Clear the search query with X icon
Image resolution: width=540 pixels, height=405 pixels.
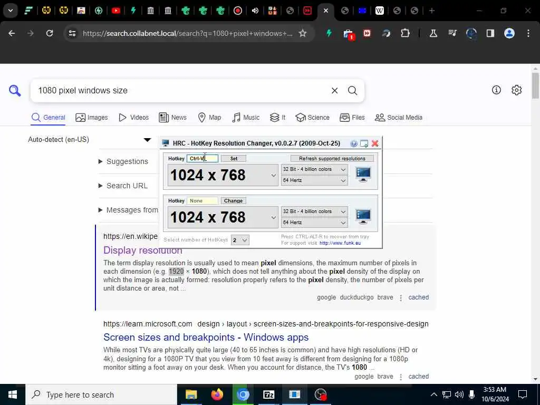coord(334,91)
